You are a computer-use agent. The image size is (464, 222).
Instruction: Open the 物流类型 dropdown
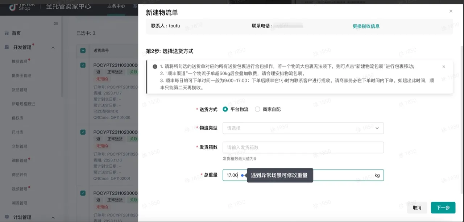[x=303, y=128]
